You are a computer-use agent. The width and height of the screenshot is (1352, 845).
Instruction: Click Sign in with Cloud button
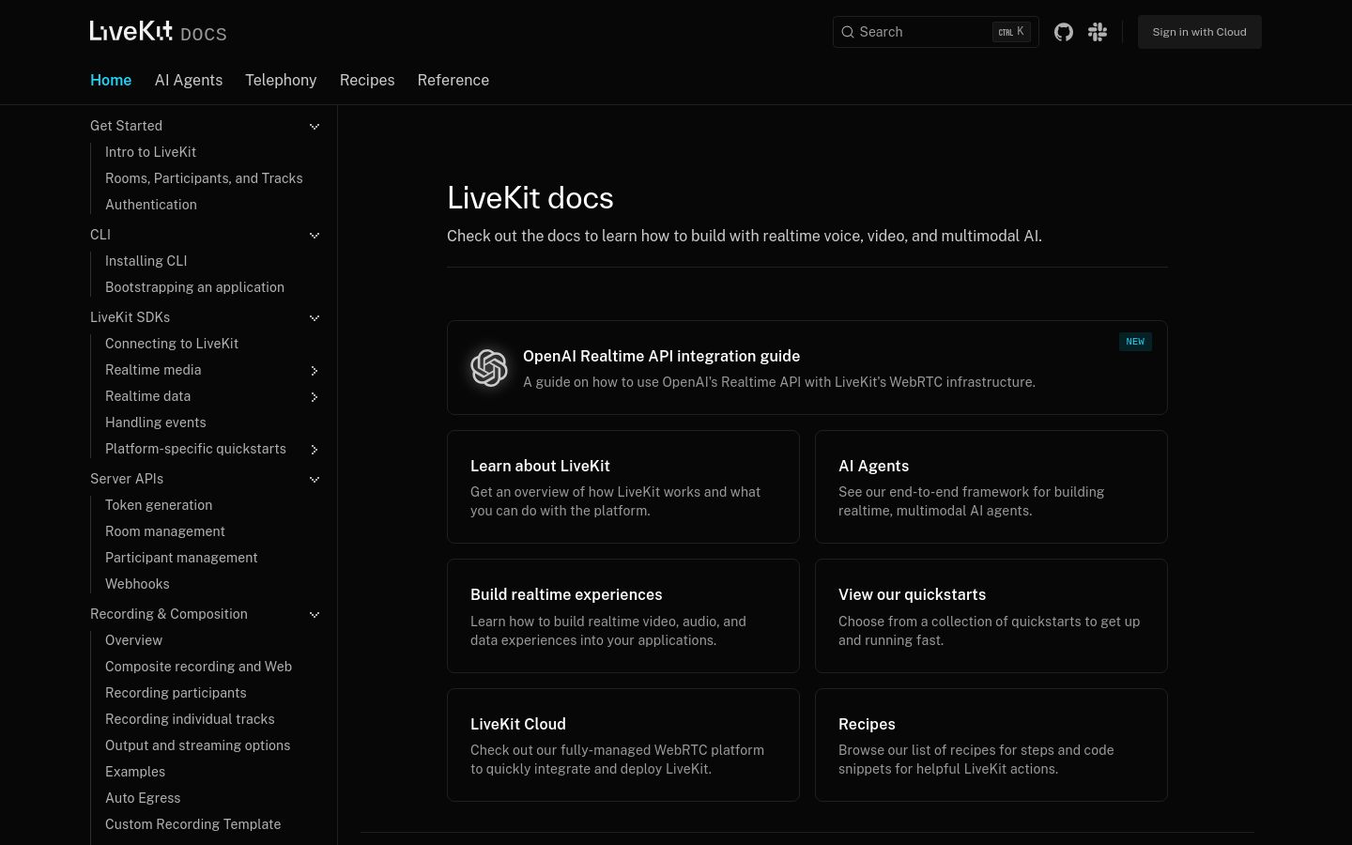click(1200, 32)
